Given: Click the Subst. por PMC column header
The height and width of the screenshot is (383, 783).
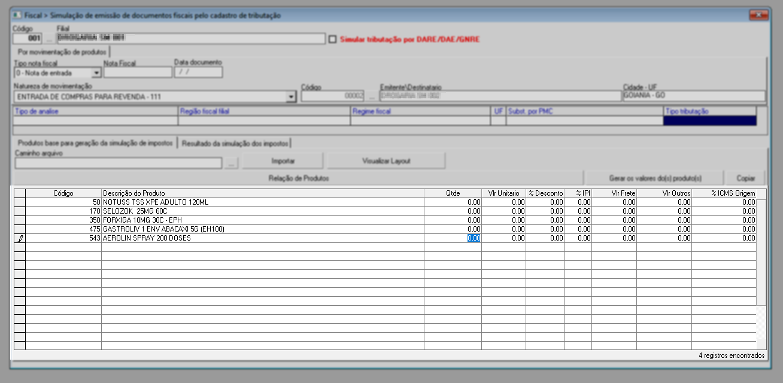Looking at the screenshot, I should click(584, 111).
